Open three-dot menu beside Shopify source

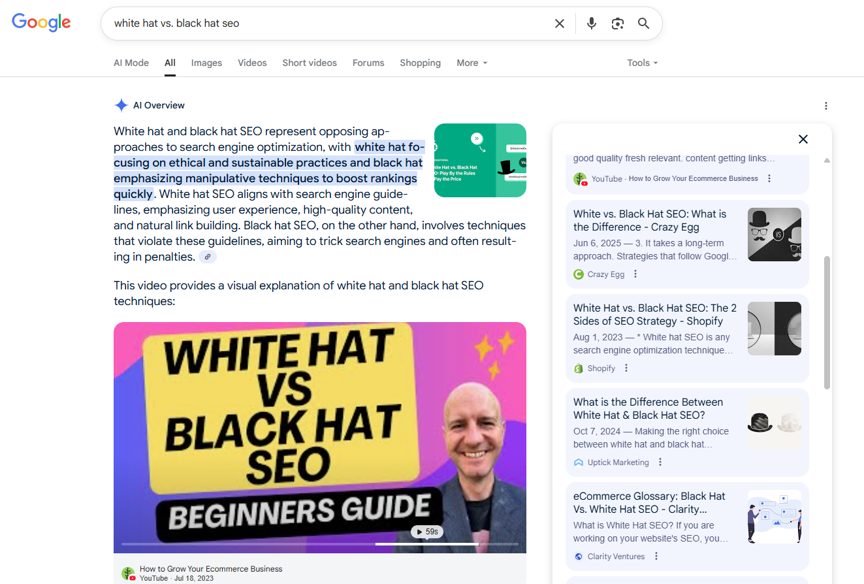point(626,368)
